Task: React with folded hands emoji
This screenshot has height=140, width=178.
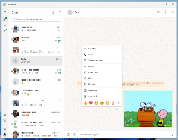Action: [113, 103]
